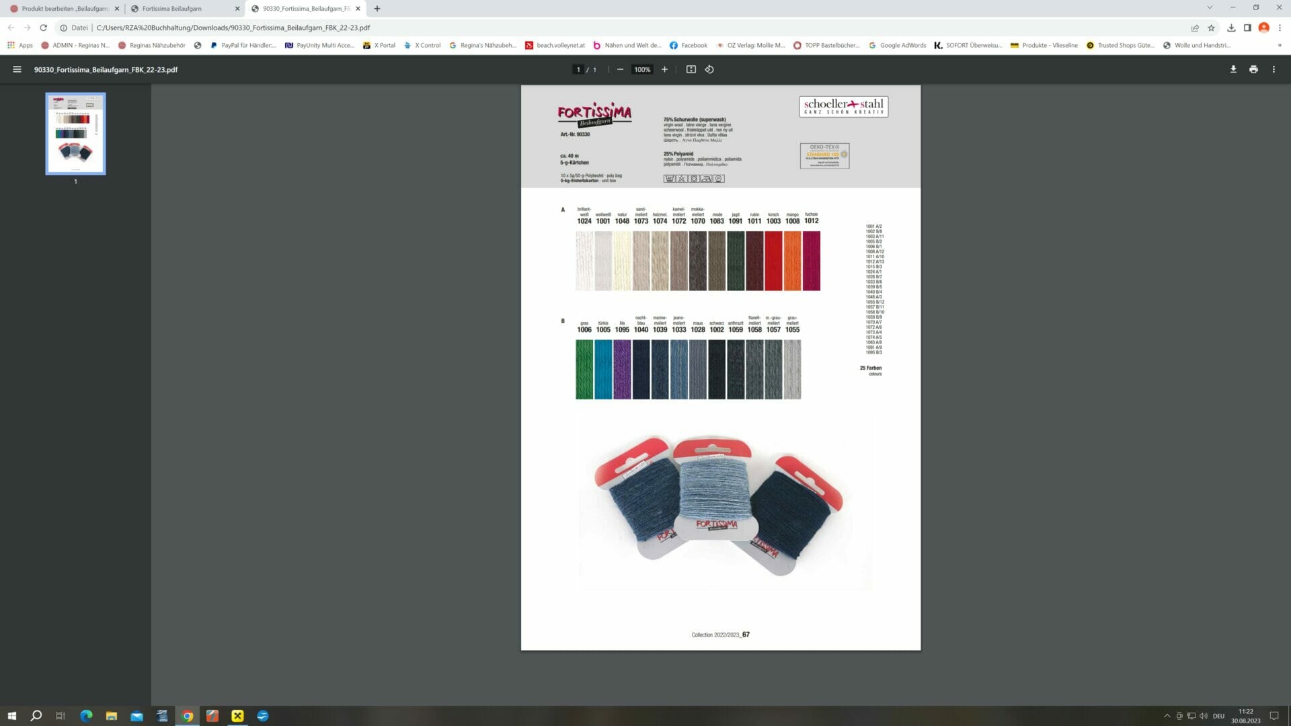Toggle the PDF sidebar menu icon
The image size is (1291, 726).
pyautogui.click(x=17, y=69)
